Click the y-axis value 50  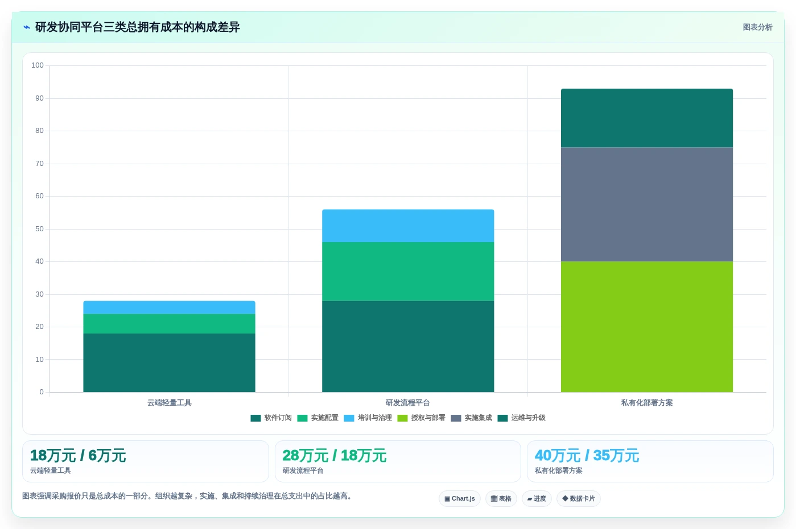tap(39, 229)
